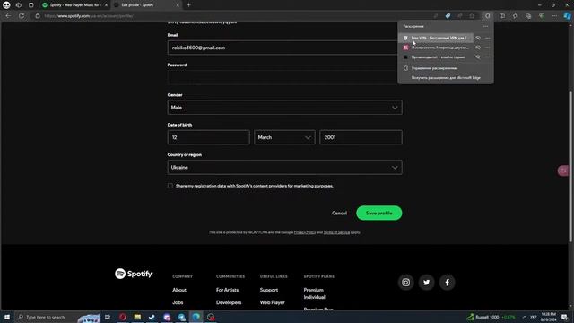Open the Google Privacy Policy link
Viewport: 574px width, 323px height.
[x=305, y=232]
